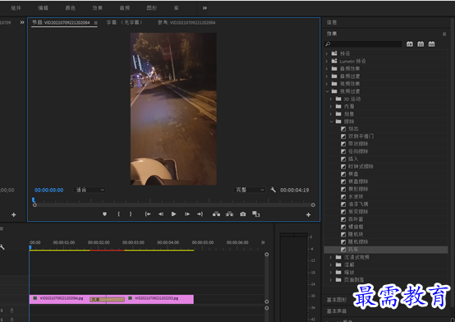
Task: Open the 完整 playback resolution dropdown
Action: 250,190
